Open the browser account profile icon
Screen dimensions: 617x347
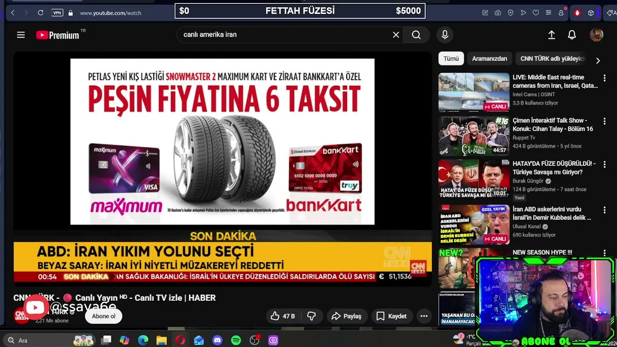[x=561, y=13]
